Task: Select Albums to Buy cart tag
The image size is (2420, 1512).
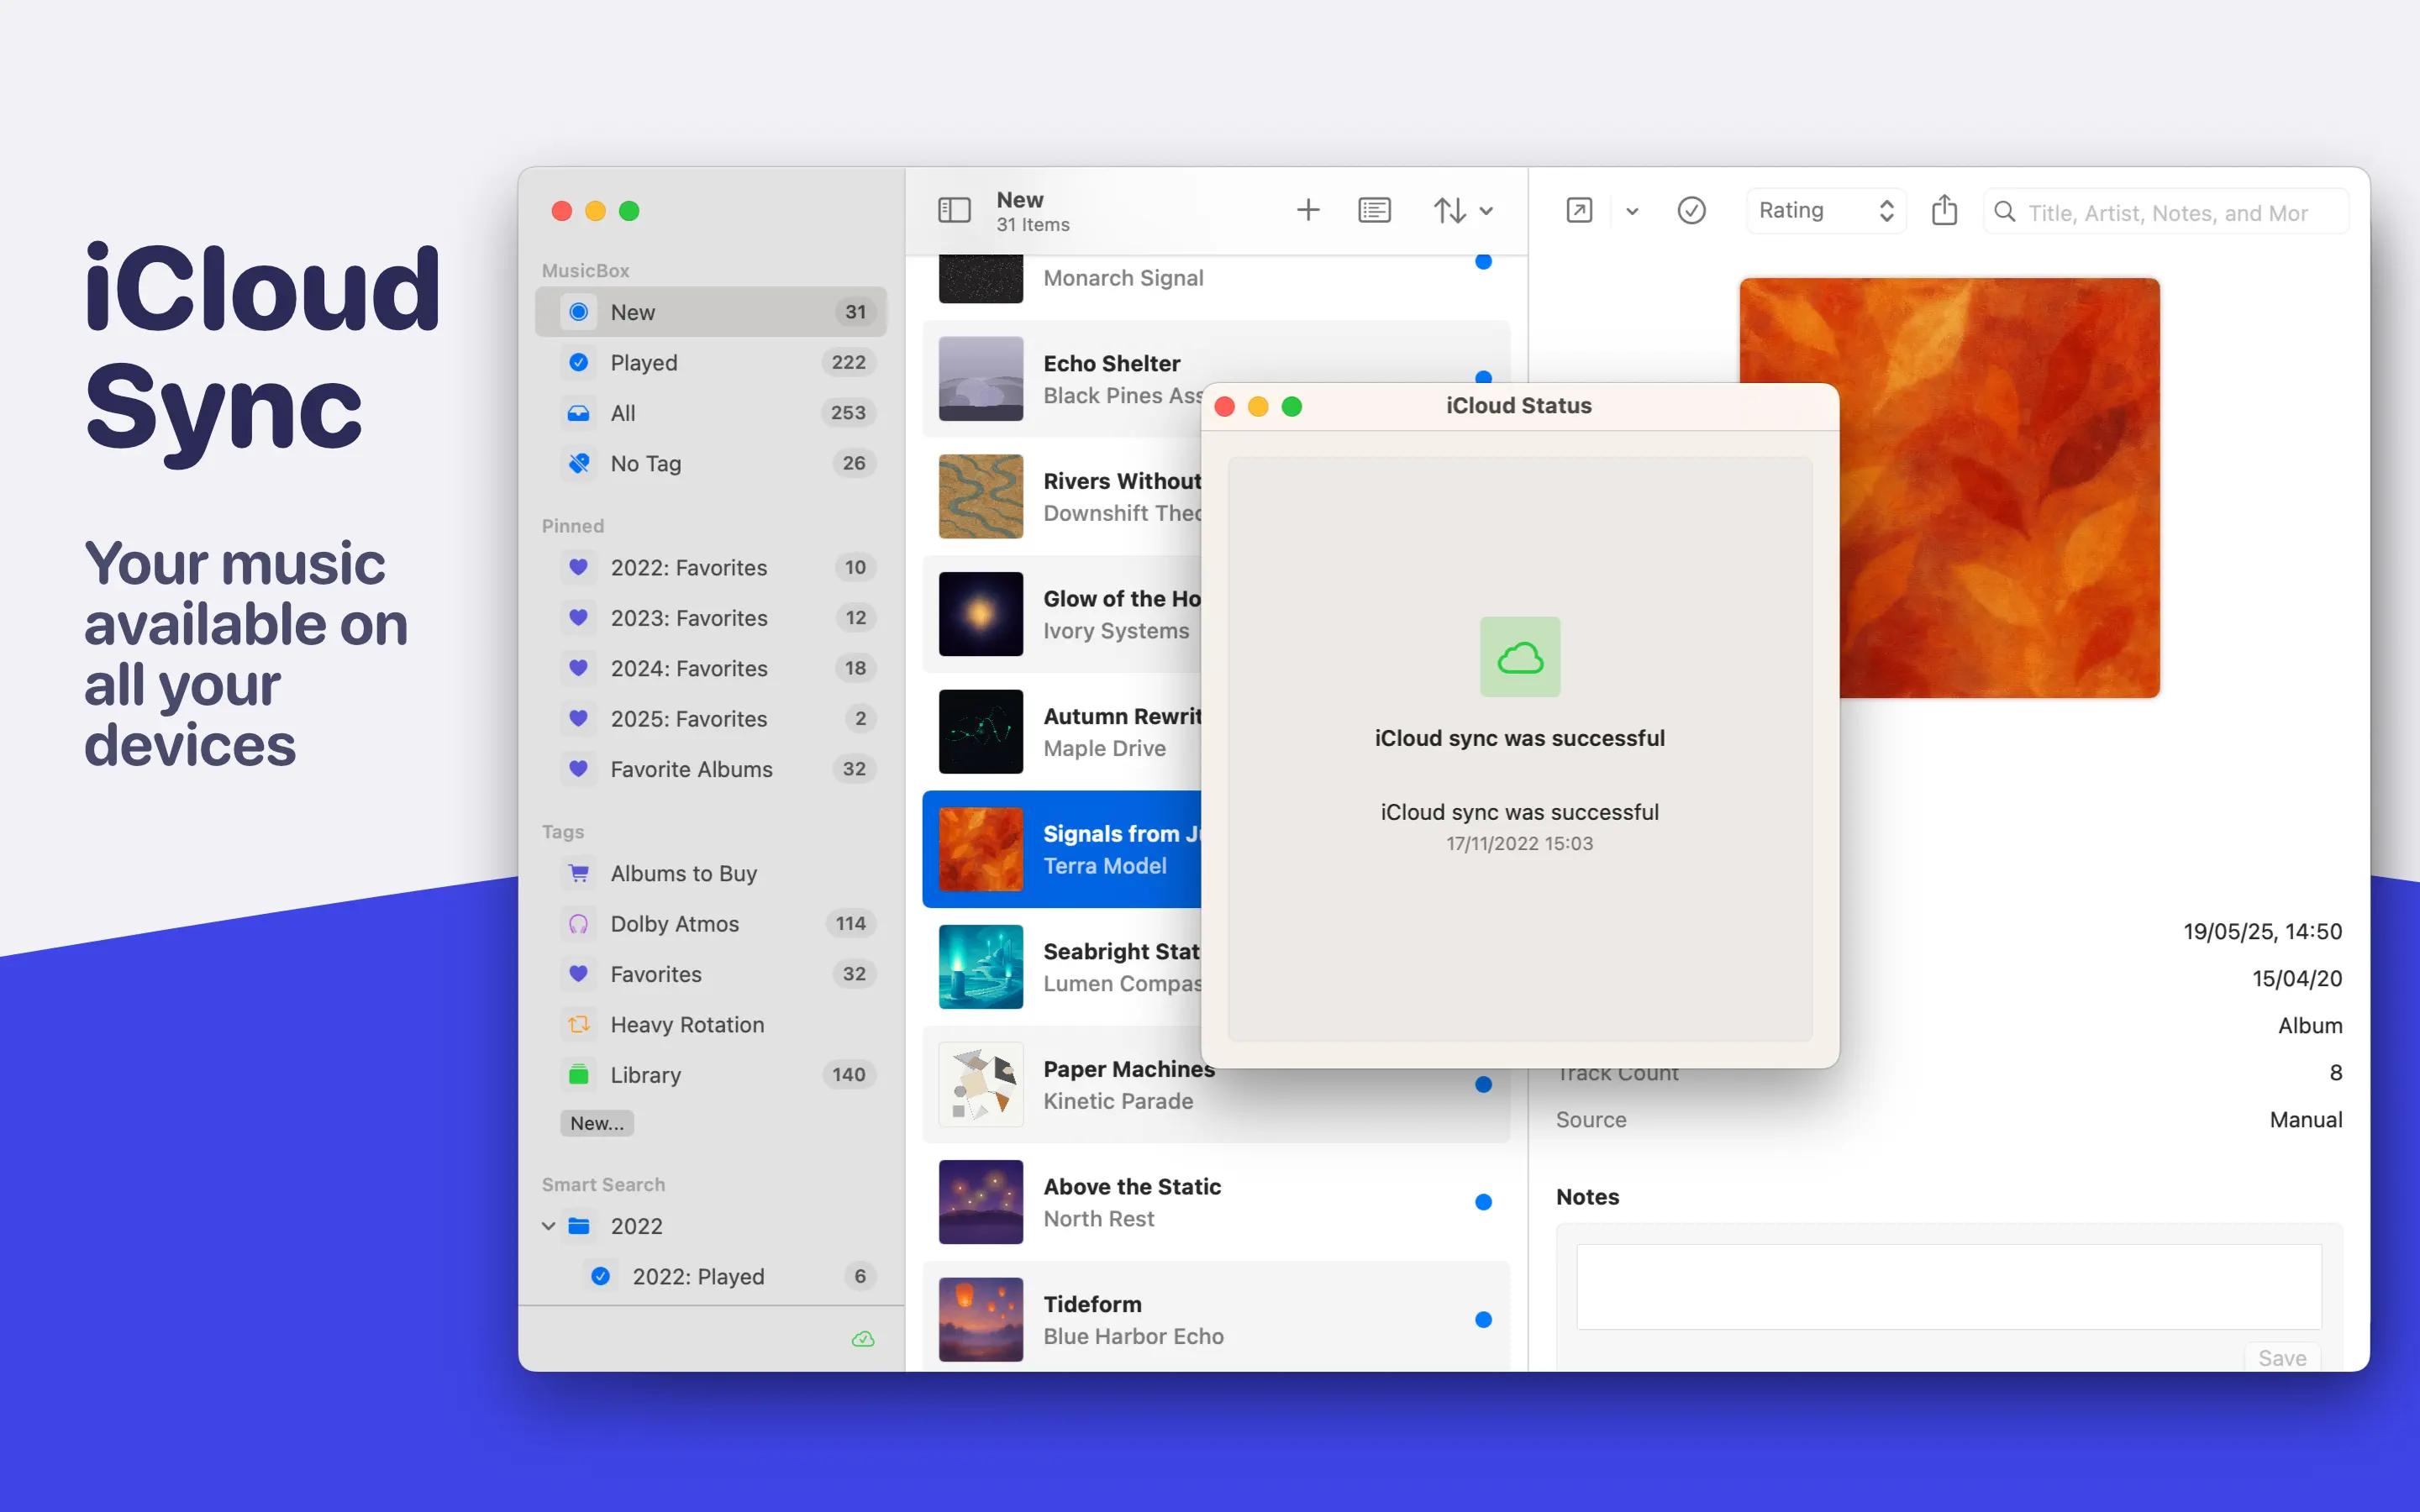Action: tap(683, 873)
